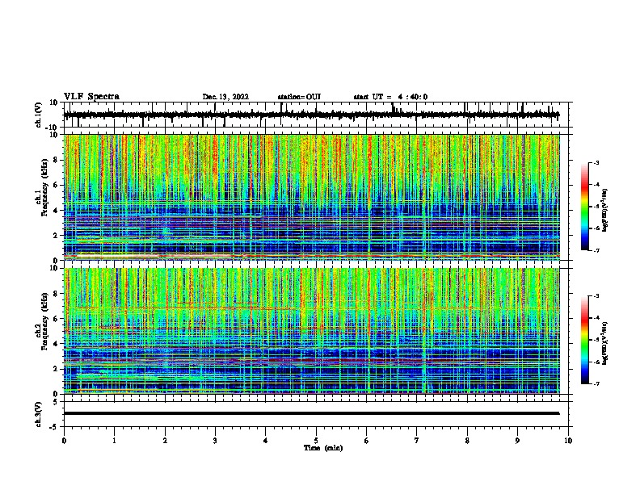Viewport: 640px width, 494px height.
Task: Click the "Time (min)" x-axis label
Action: click(x=323, y=448)
